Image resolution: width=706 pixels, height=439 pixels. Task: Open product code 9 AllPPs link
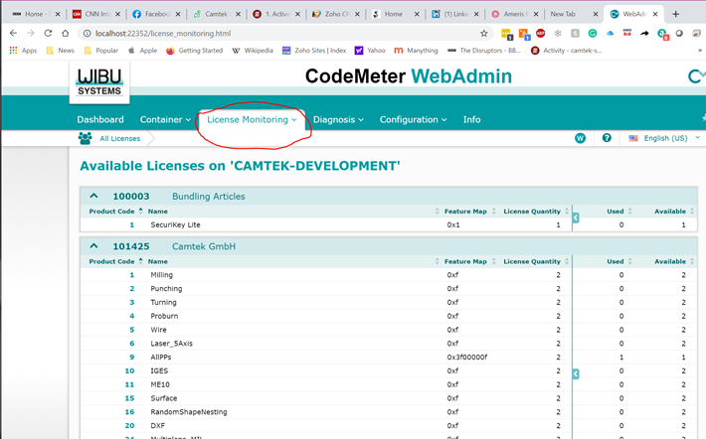[130, 357]
